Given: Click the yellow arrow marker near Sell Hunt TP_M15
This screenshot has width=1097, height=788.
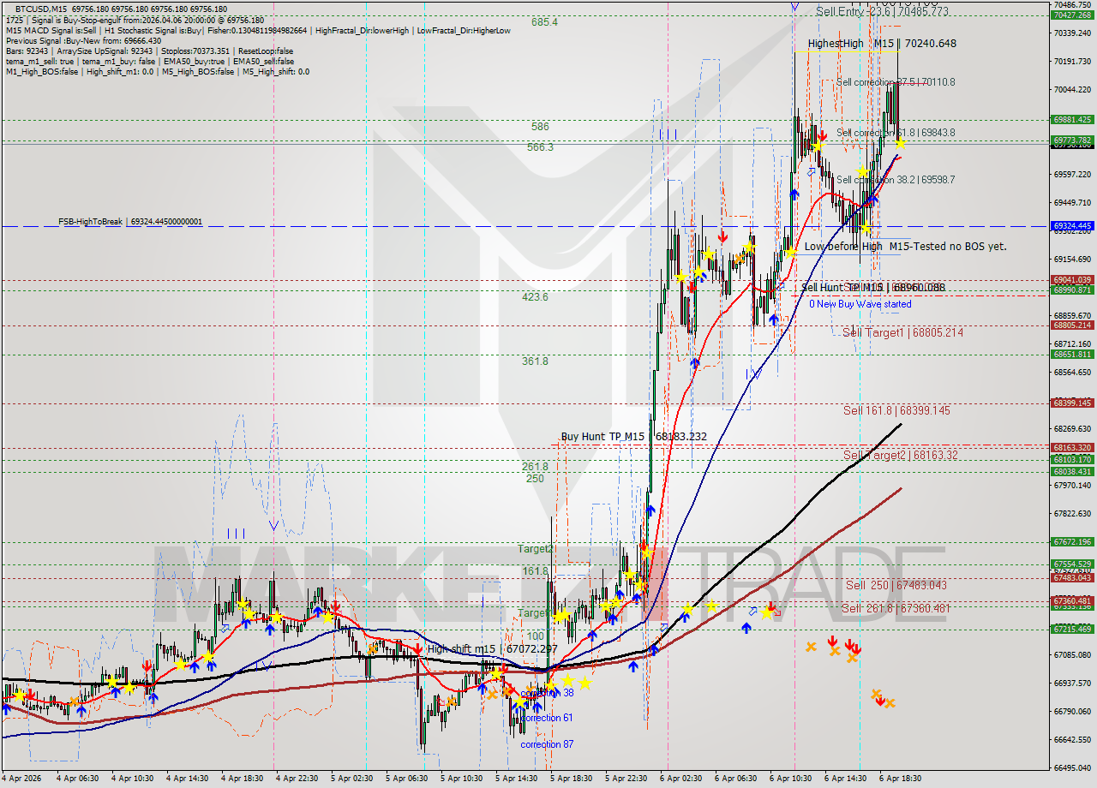Looking at the screenshot, I should [790, 253].
